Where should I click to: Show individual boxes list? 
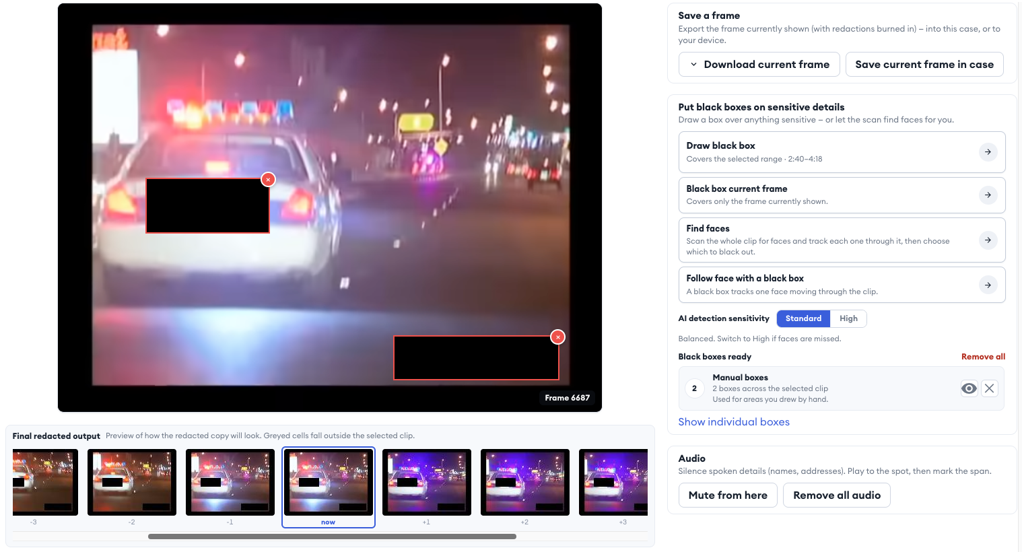point(734,422)
